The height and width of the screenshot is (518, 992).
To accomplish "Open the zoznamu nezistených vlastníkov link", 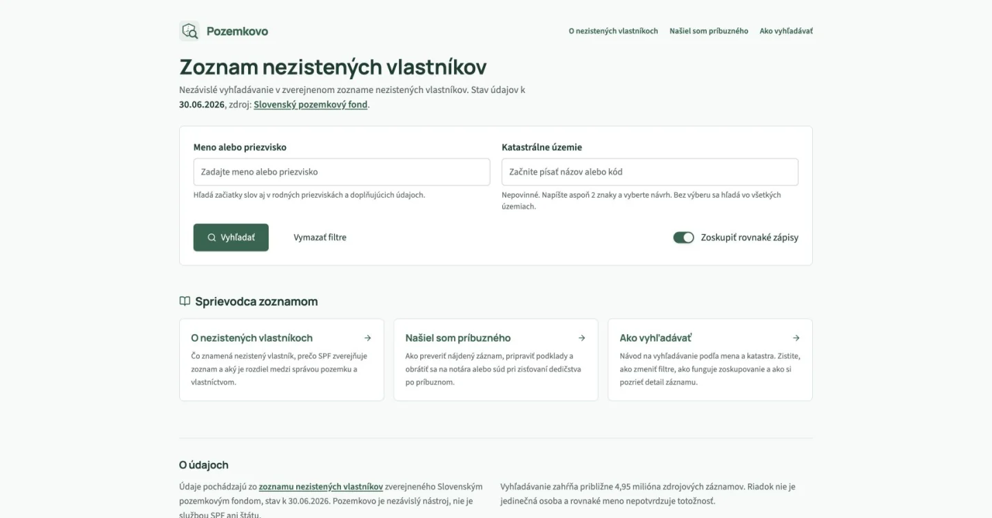I will (x=321, y=486).
